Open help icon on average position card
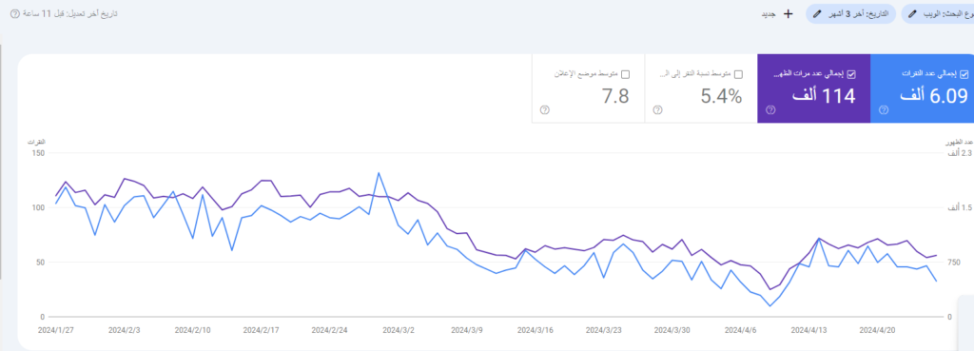974x351 pixels. (x=544, y=110)
